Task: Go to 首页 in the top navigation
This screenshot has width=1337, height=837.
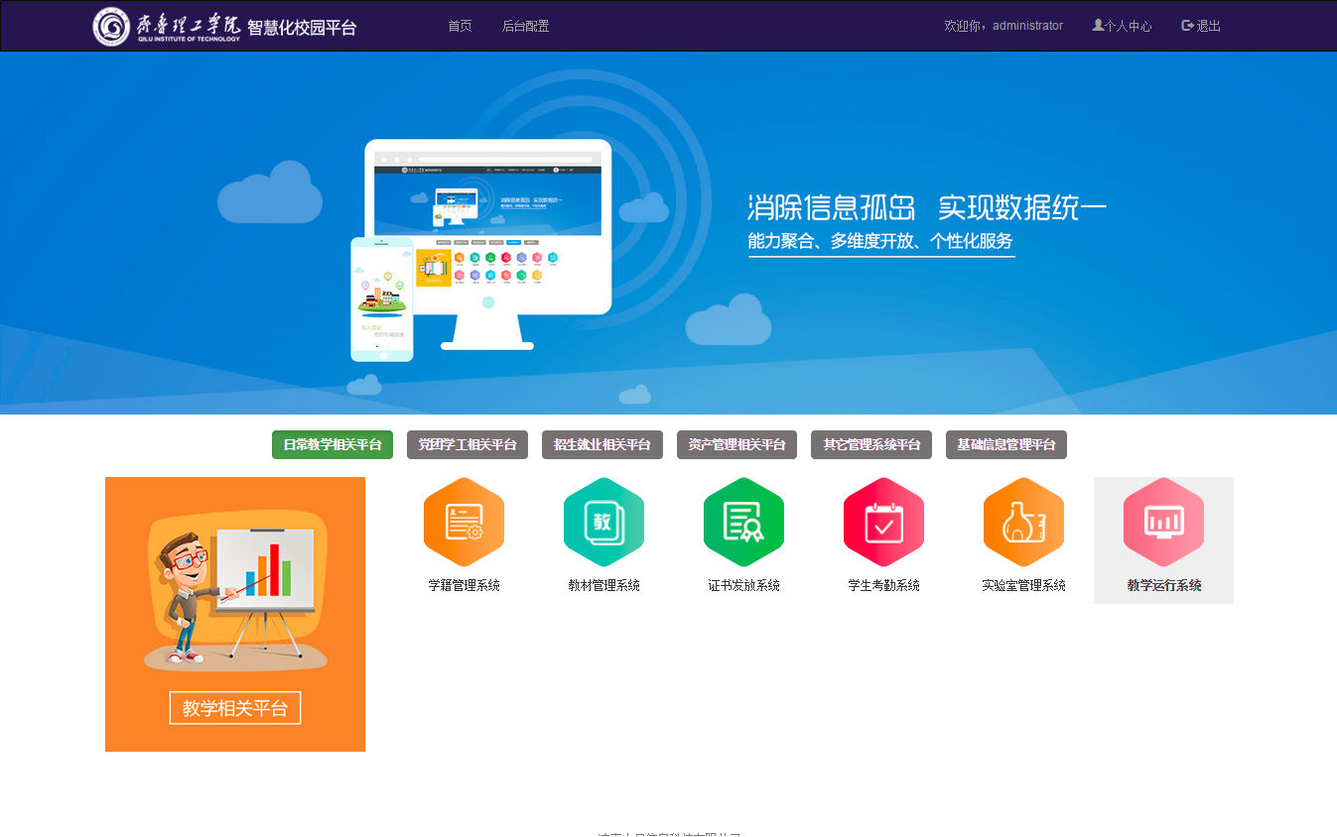Action: point(460,26)
